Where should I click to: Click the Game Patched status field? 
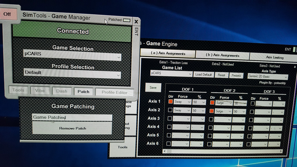[72, 118]
